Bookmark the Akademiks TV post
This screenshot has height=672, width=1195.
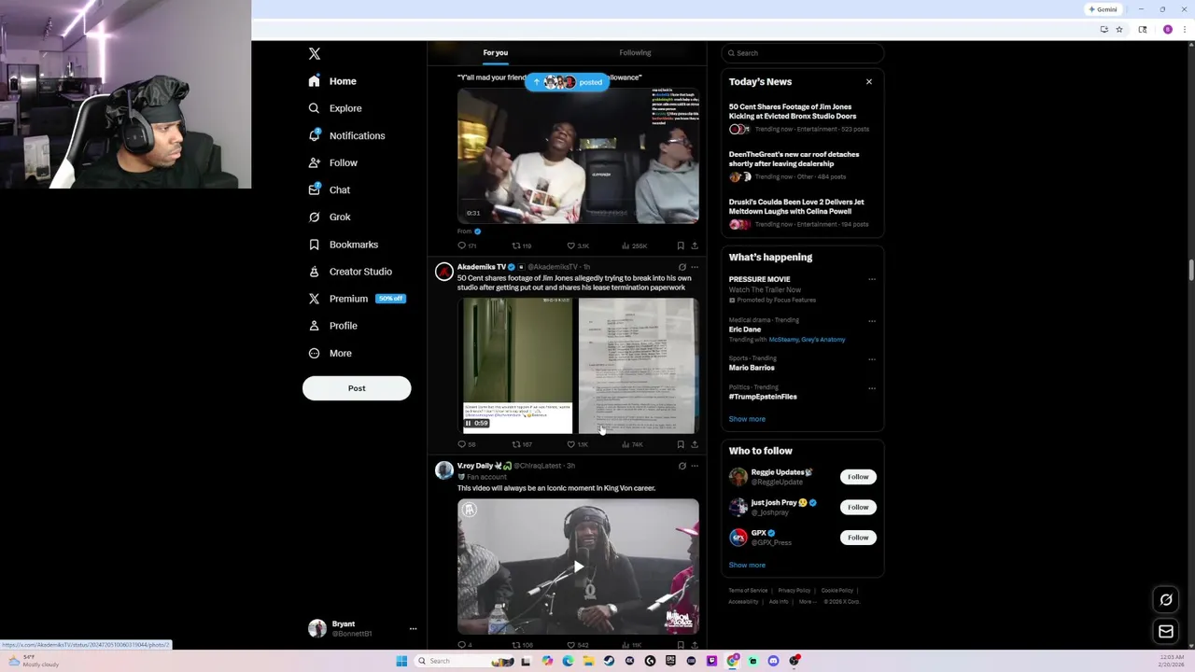click(x=681, y=444)
